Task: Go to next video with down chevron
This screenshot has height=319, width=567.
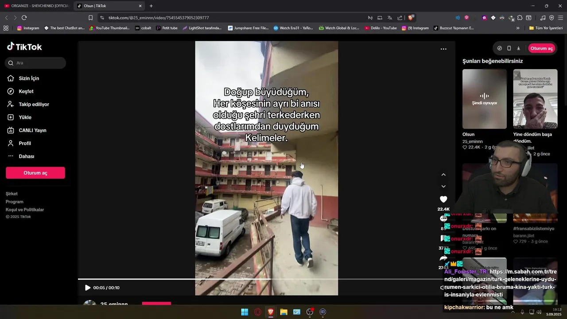Action: (x=443, y=187)
